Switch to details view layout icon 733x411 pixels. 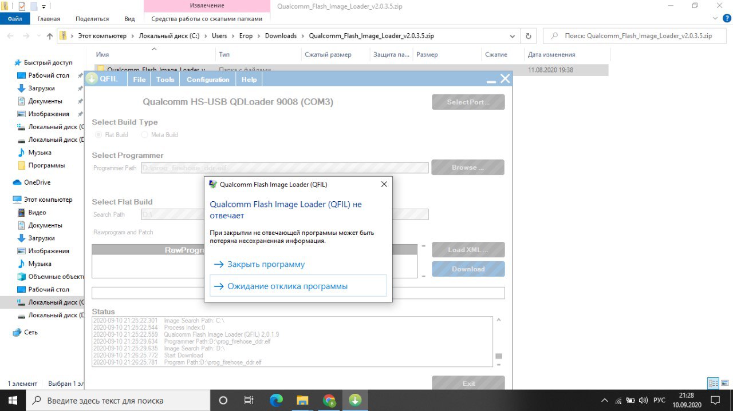pyautogui.click(x=713, y=384)
